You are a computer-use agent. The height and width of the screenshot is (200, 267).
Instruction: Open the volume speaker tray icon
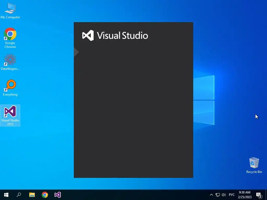(224, 195)
